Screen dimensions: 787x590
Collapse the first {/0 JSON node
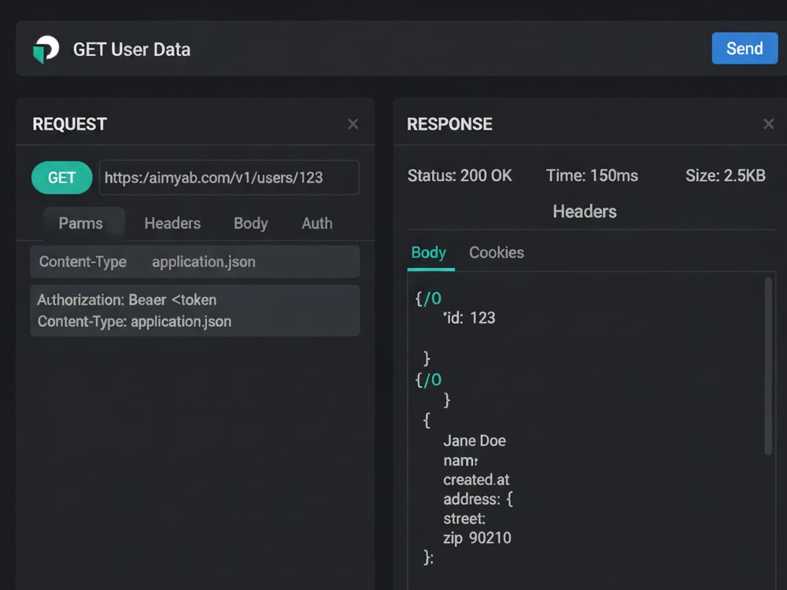[428, 298]
